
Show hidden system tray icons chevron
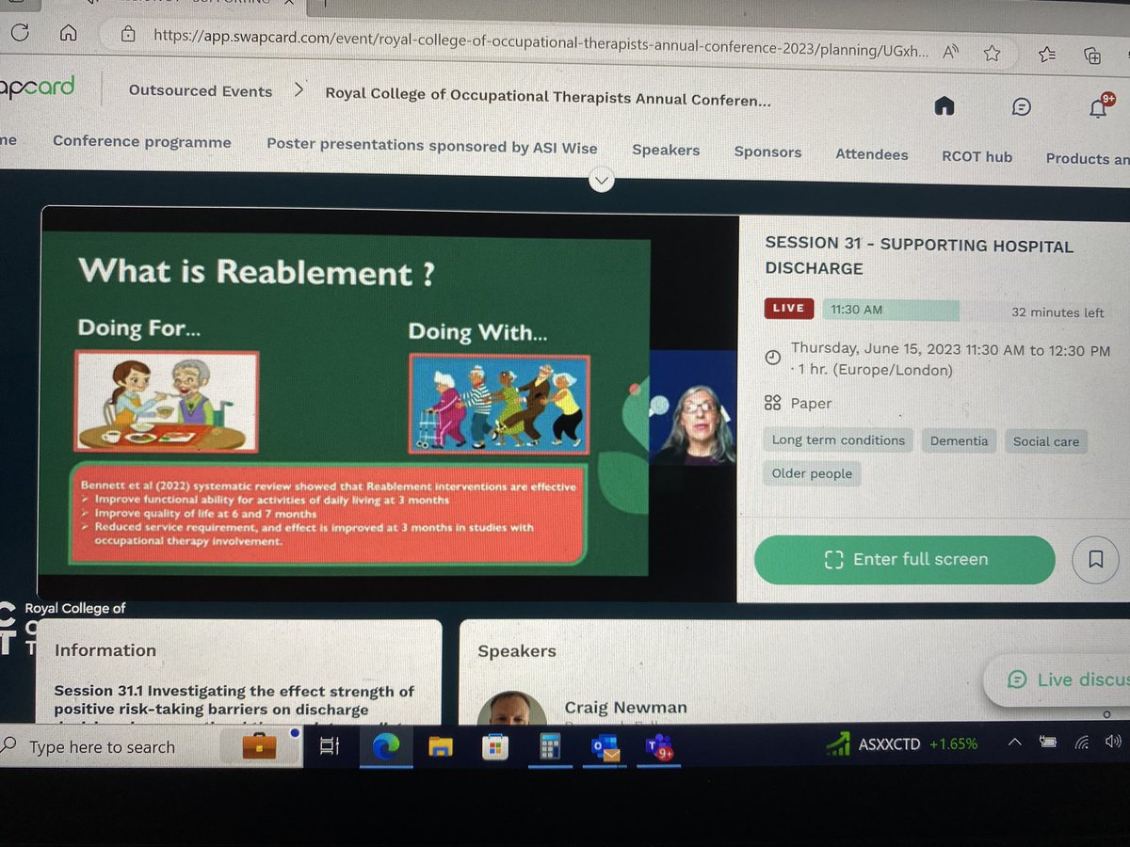pos(1015,743)
